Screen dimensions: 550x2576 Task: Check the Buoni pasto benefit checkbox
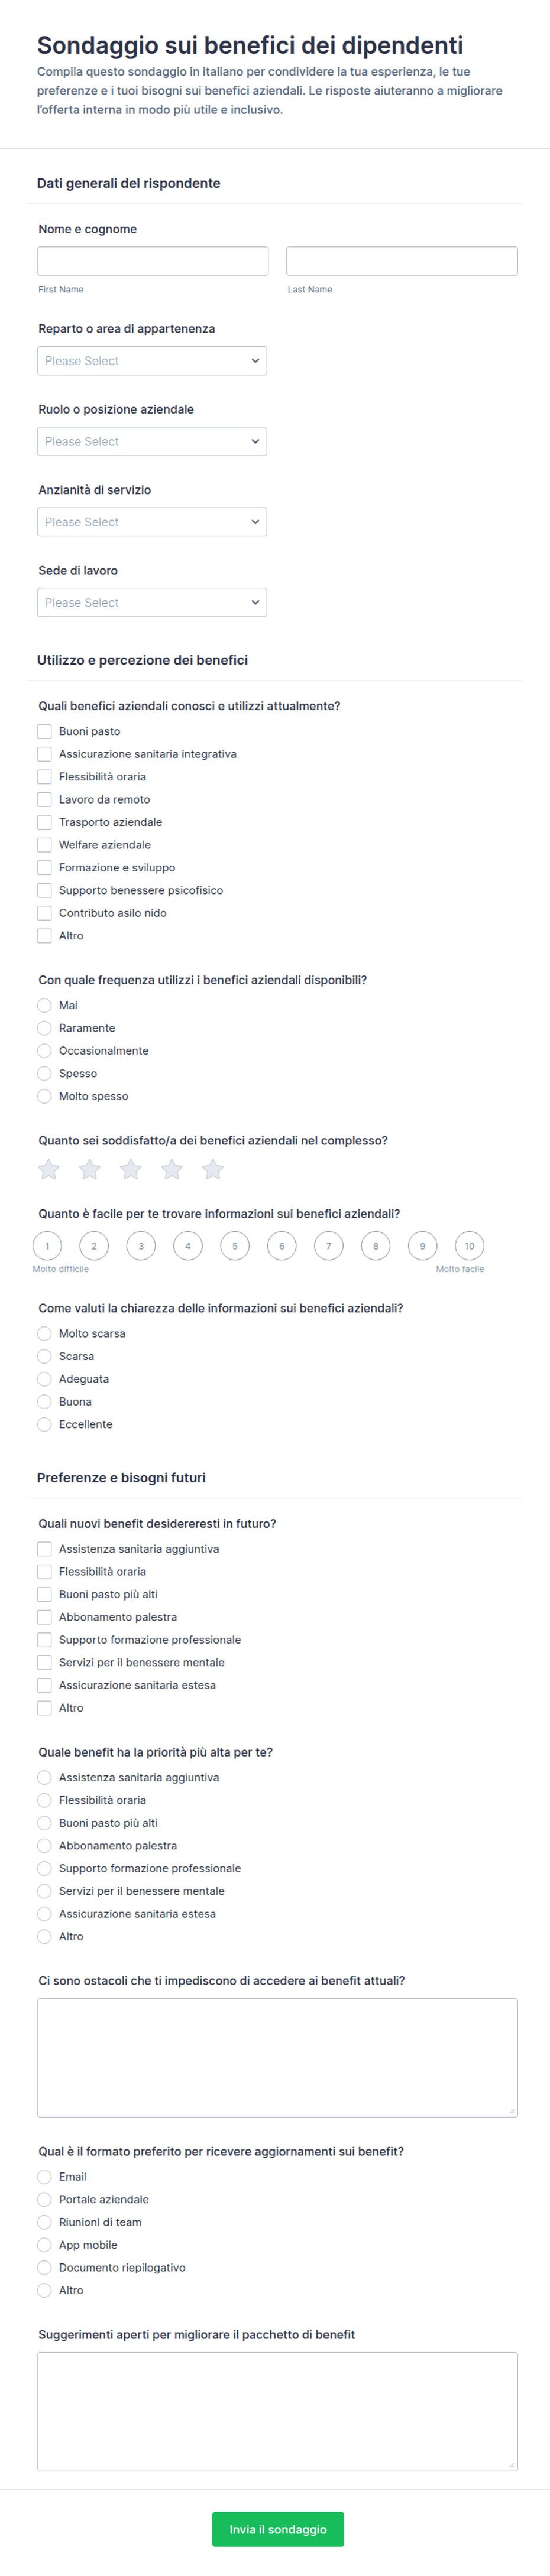point(44,731)
